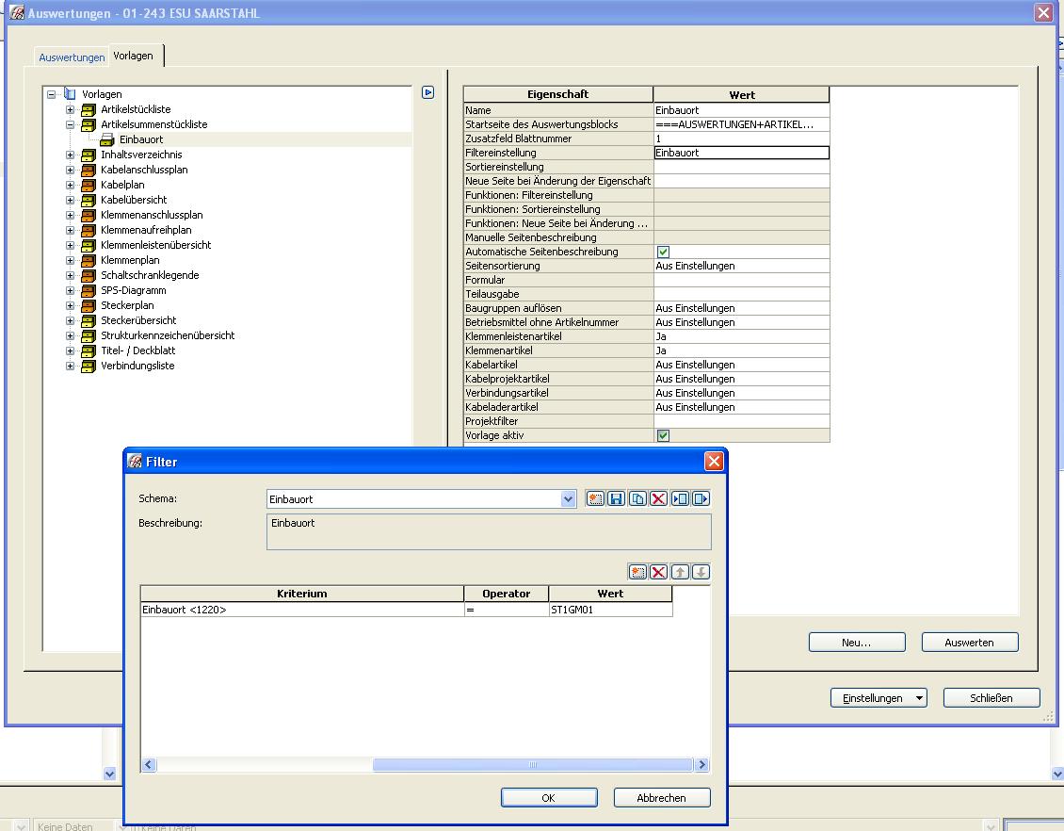Image resolution: width=1064 pixels, height=831 pixels.
Task: Click the Zusatzfeld Blattnummer value cell
Action: pyautogui.click(x=741, y=138)
